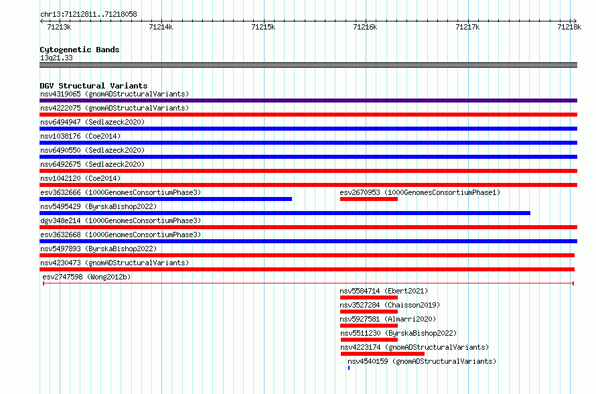Click the red nsv4223174 variant bar
The width and height of the screenshot is (596, 394).
point(382,354)
